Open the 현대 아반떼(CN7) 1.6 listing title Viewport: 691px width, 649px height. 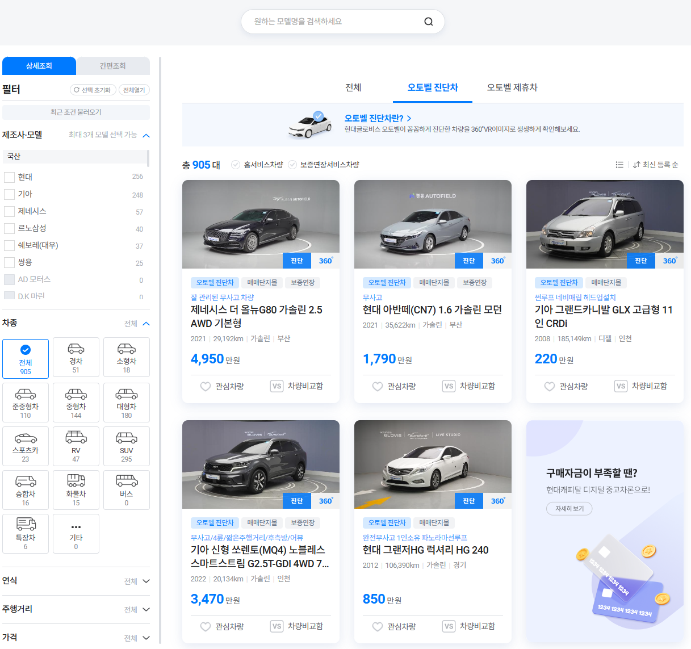432,310
